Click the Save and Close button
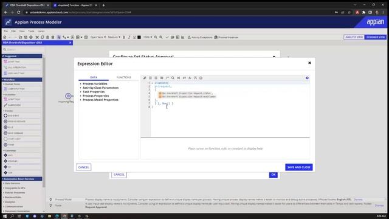The image size is (389, 219). [x=298, y=167]
